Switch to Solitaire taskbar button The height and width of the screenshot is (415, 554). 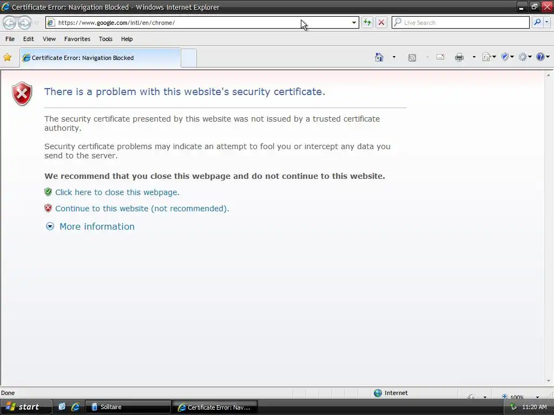[128, 407]
